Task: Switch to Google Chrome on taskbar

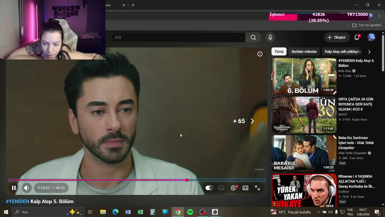Action: tap(178, 212)
